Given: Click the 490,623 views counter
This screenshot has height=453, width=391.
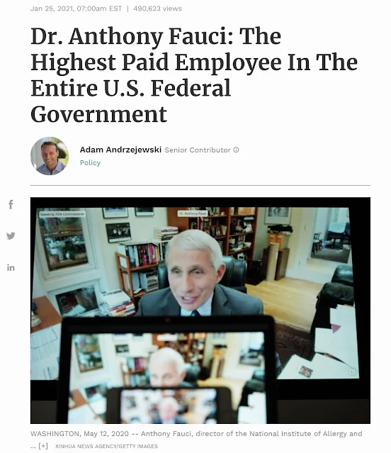Looking at the screenshot, I should tap(157, 9).
